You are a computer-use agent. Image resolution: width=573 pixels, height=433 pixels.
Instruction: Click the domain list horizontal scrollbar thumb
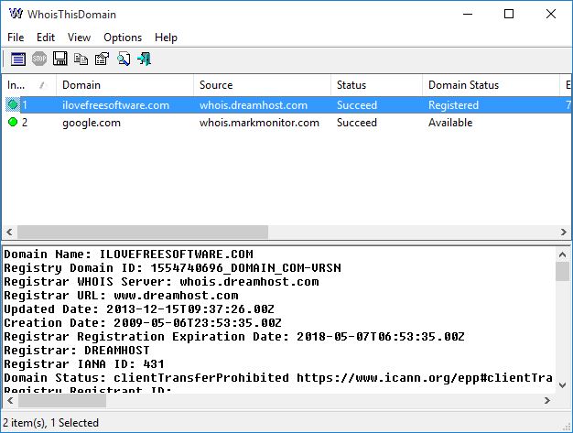(143, 232)
